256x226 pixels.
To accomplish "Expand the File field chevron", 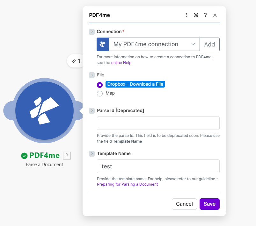I will click(x=92, y=75).
